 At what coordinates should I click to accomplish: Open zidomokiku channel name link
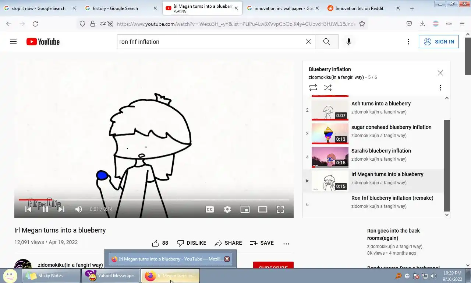(x=70, y=265)
